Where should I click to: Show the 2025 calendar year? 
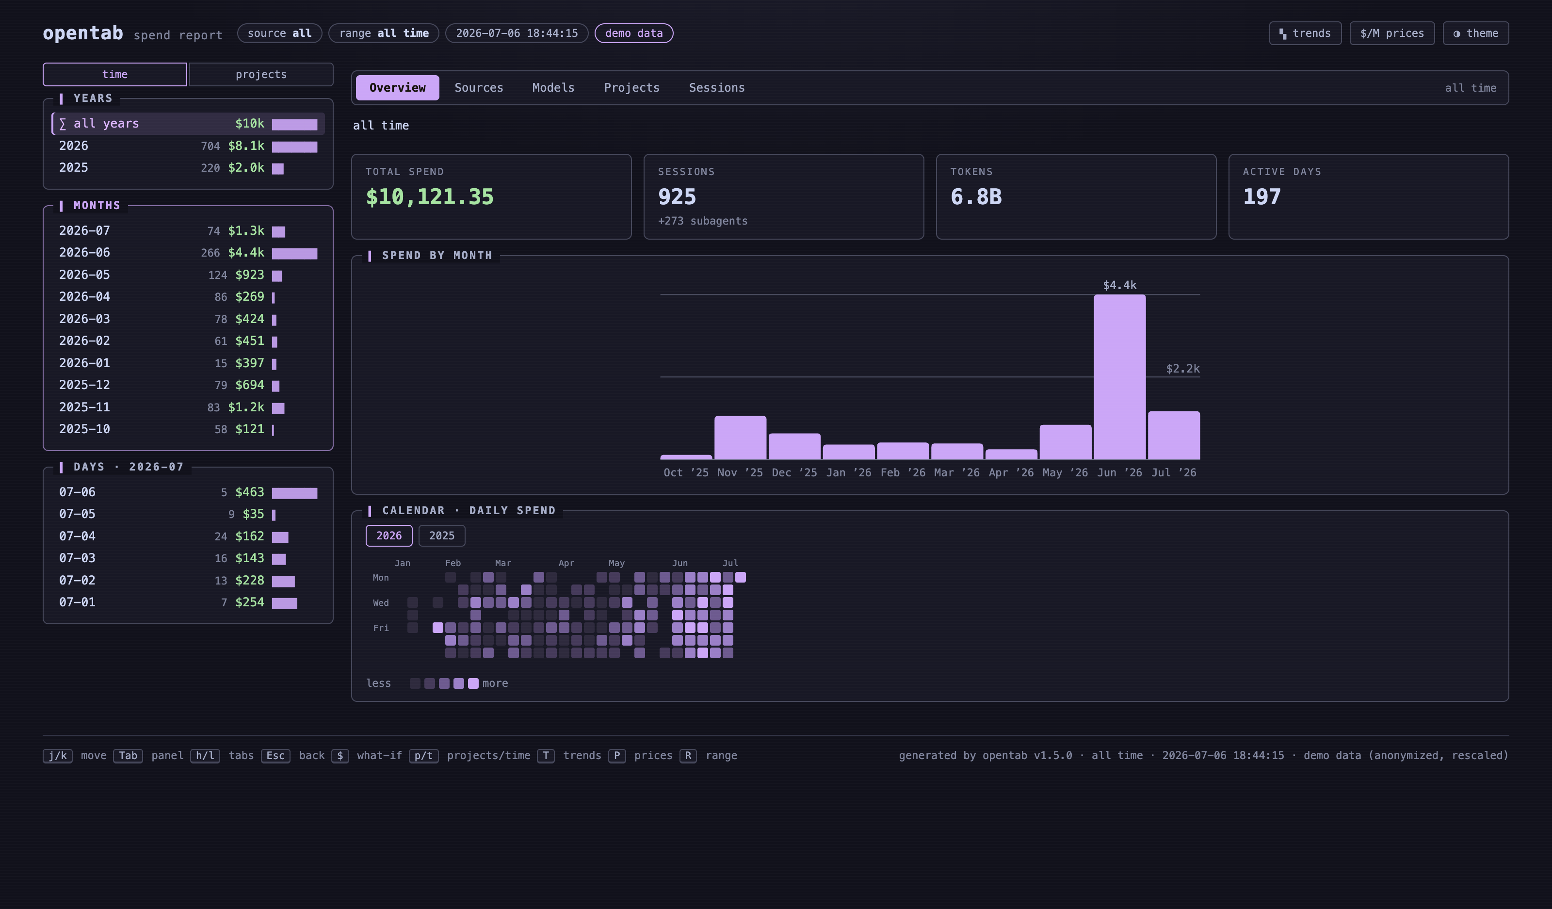click(x=441, y=536)
